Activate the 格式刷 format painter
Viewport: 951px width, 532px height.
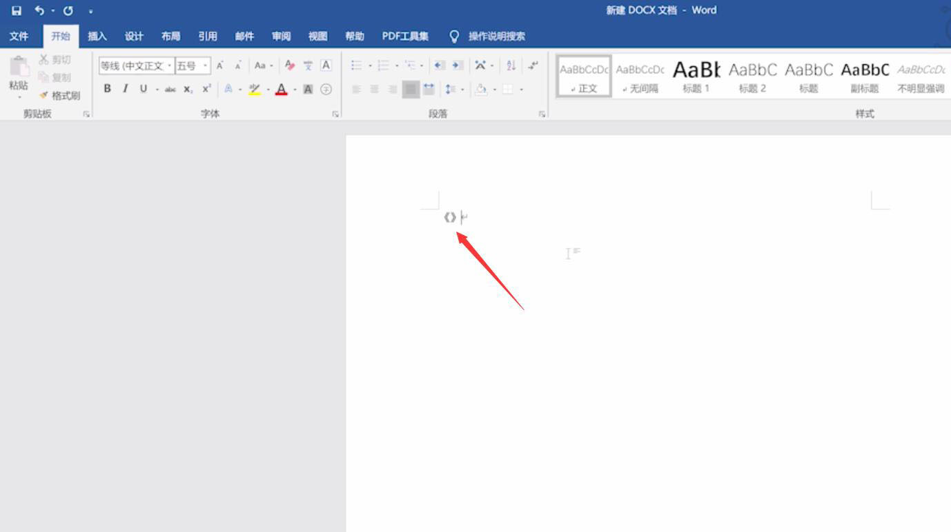pos(60,96)
